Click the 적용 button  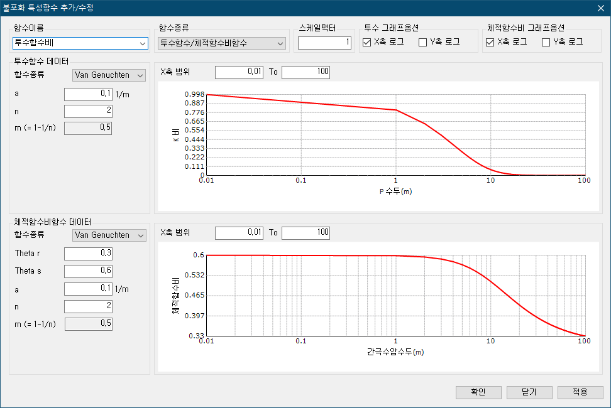pyautogui.click(x=580, y=392)
